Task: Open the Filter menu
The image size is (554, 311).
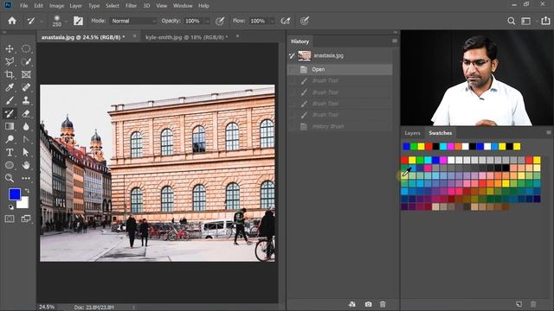Action: (x=131, y=6)
